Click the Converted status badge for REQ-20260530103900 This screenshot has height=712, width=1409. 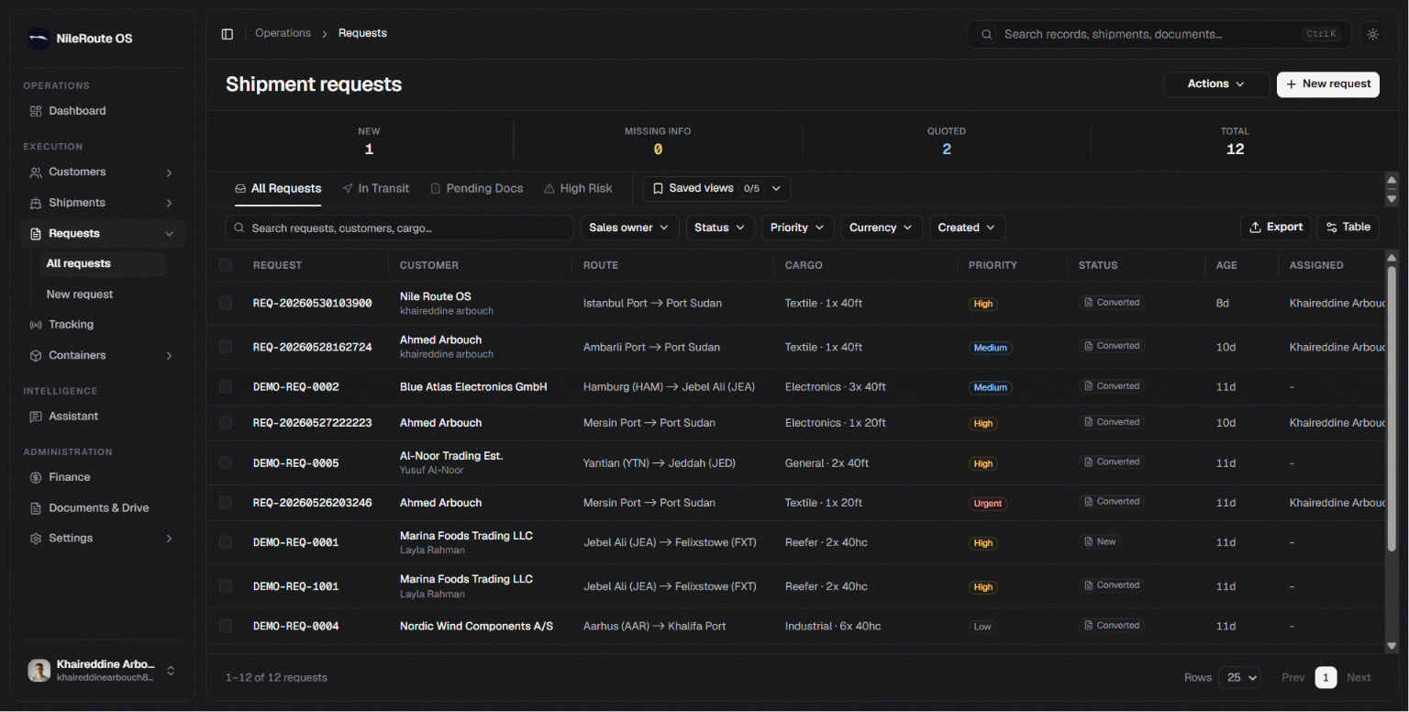pyautogui.click(x=1112, y=303)
